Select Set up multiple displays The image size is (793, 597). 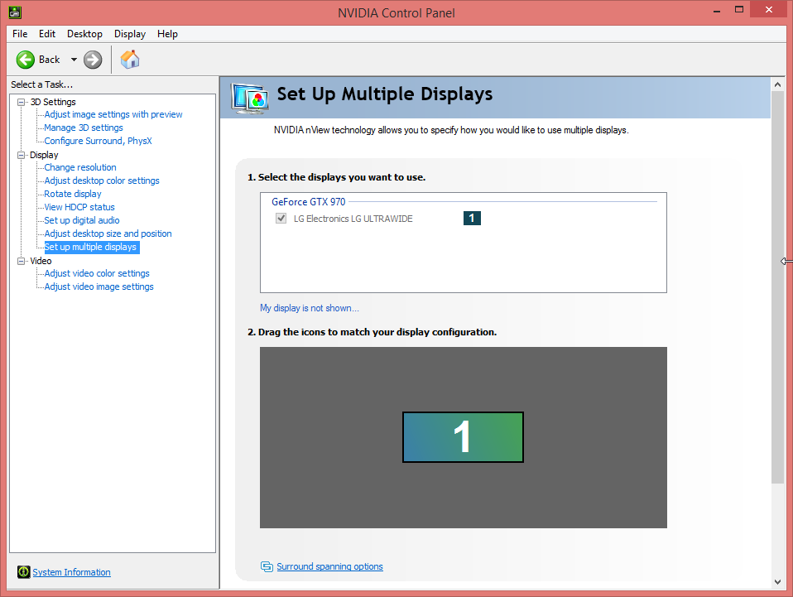(x=91, y=247)
